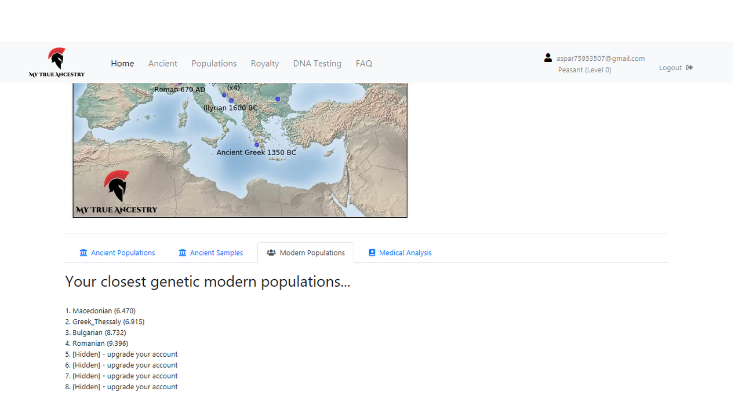The width and height of the screenshot is (742, 417).
Task: Switch to the Ancient Samples tab
Action: [211, 253]
